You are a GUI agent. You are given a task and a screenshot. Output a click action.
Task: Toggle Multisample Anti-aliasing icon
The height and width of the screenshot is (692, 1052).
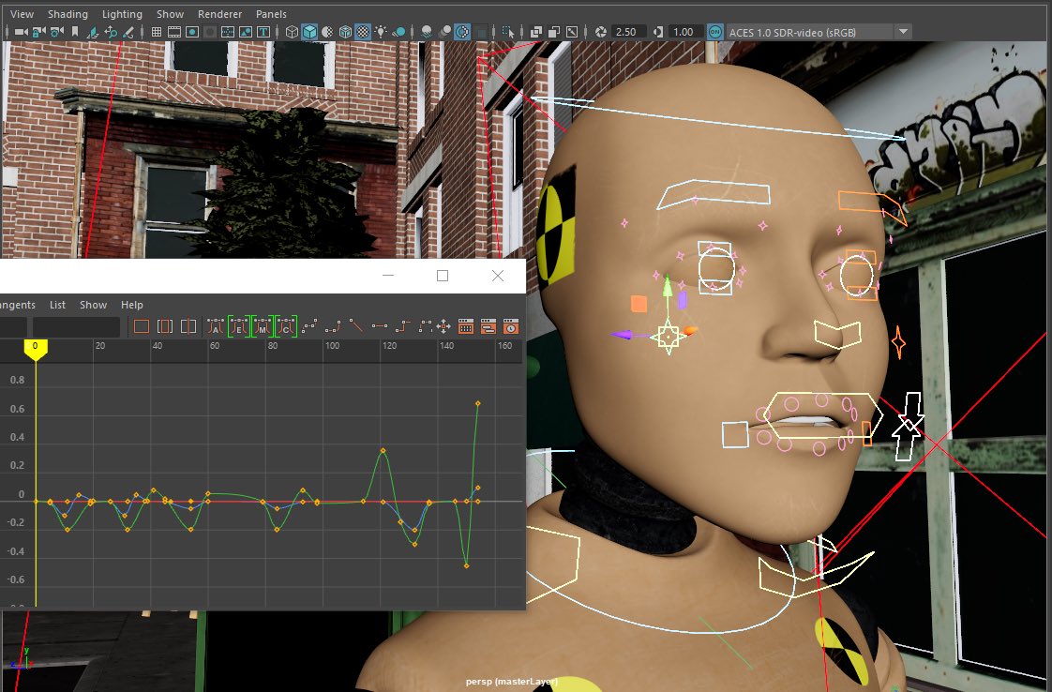tap(462, 32)
